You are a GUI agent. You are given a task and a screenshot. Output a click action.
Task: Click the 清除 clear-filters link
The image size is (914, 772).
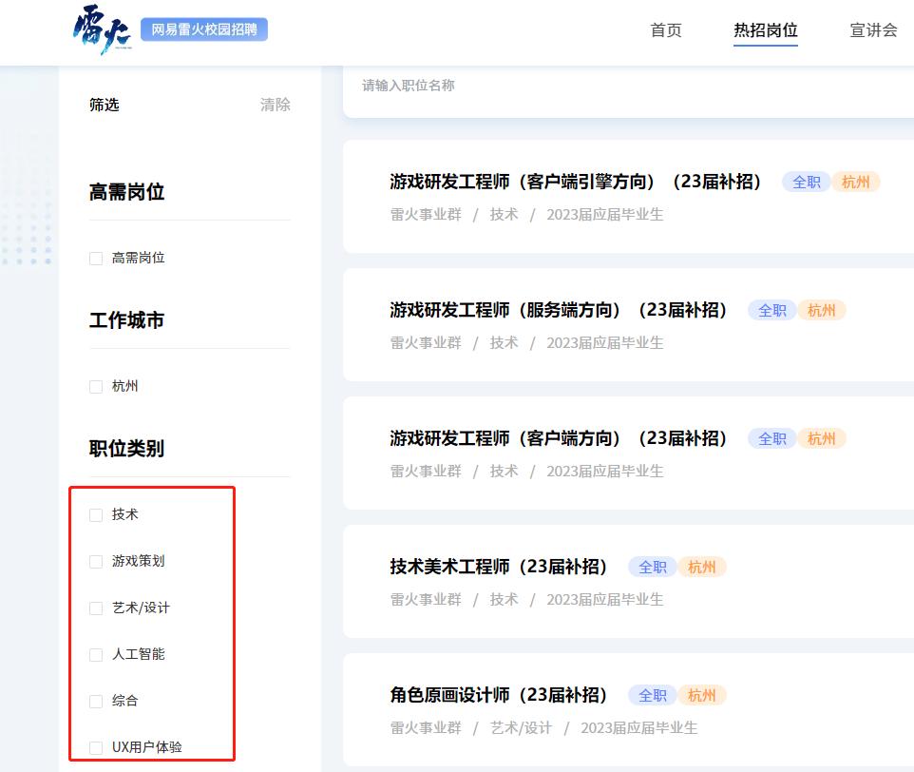276,105
